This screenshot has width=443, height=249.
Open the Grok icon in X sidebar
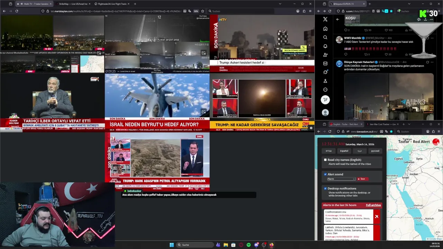325,72
